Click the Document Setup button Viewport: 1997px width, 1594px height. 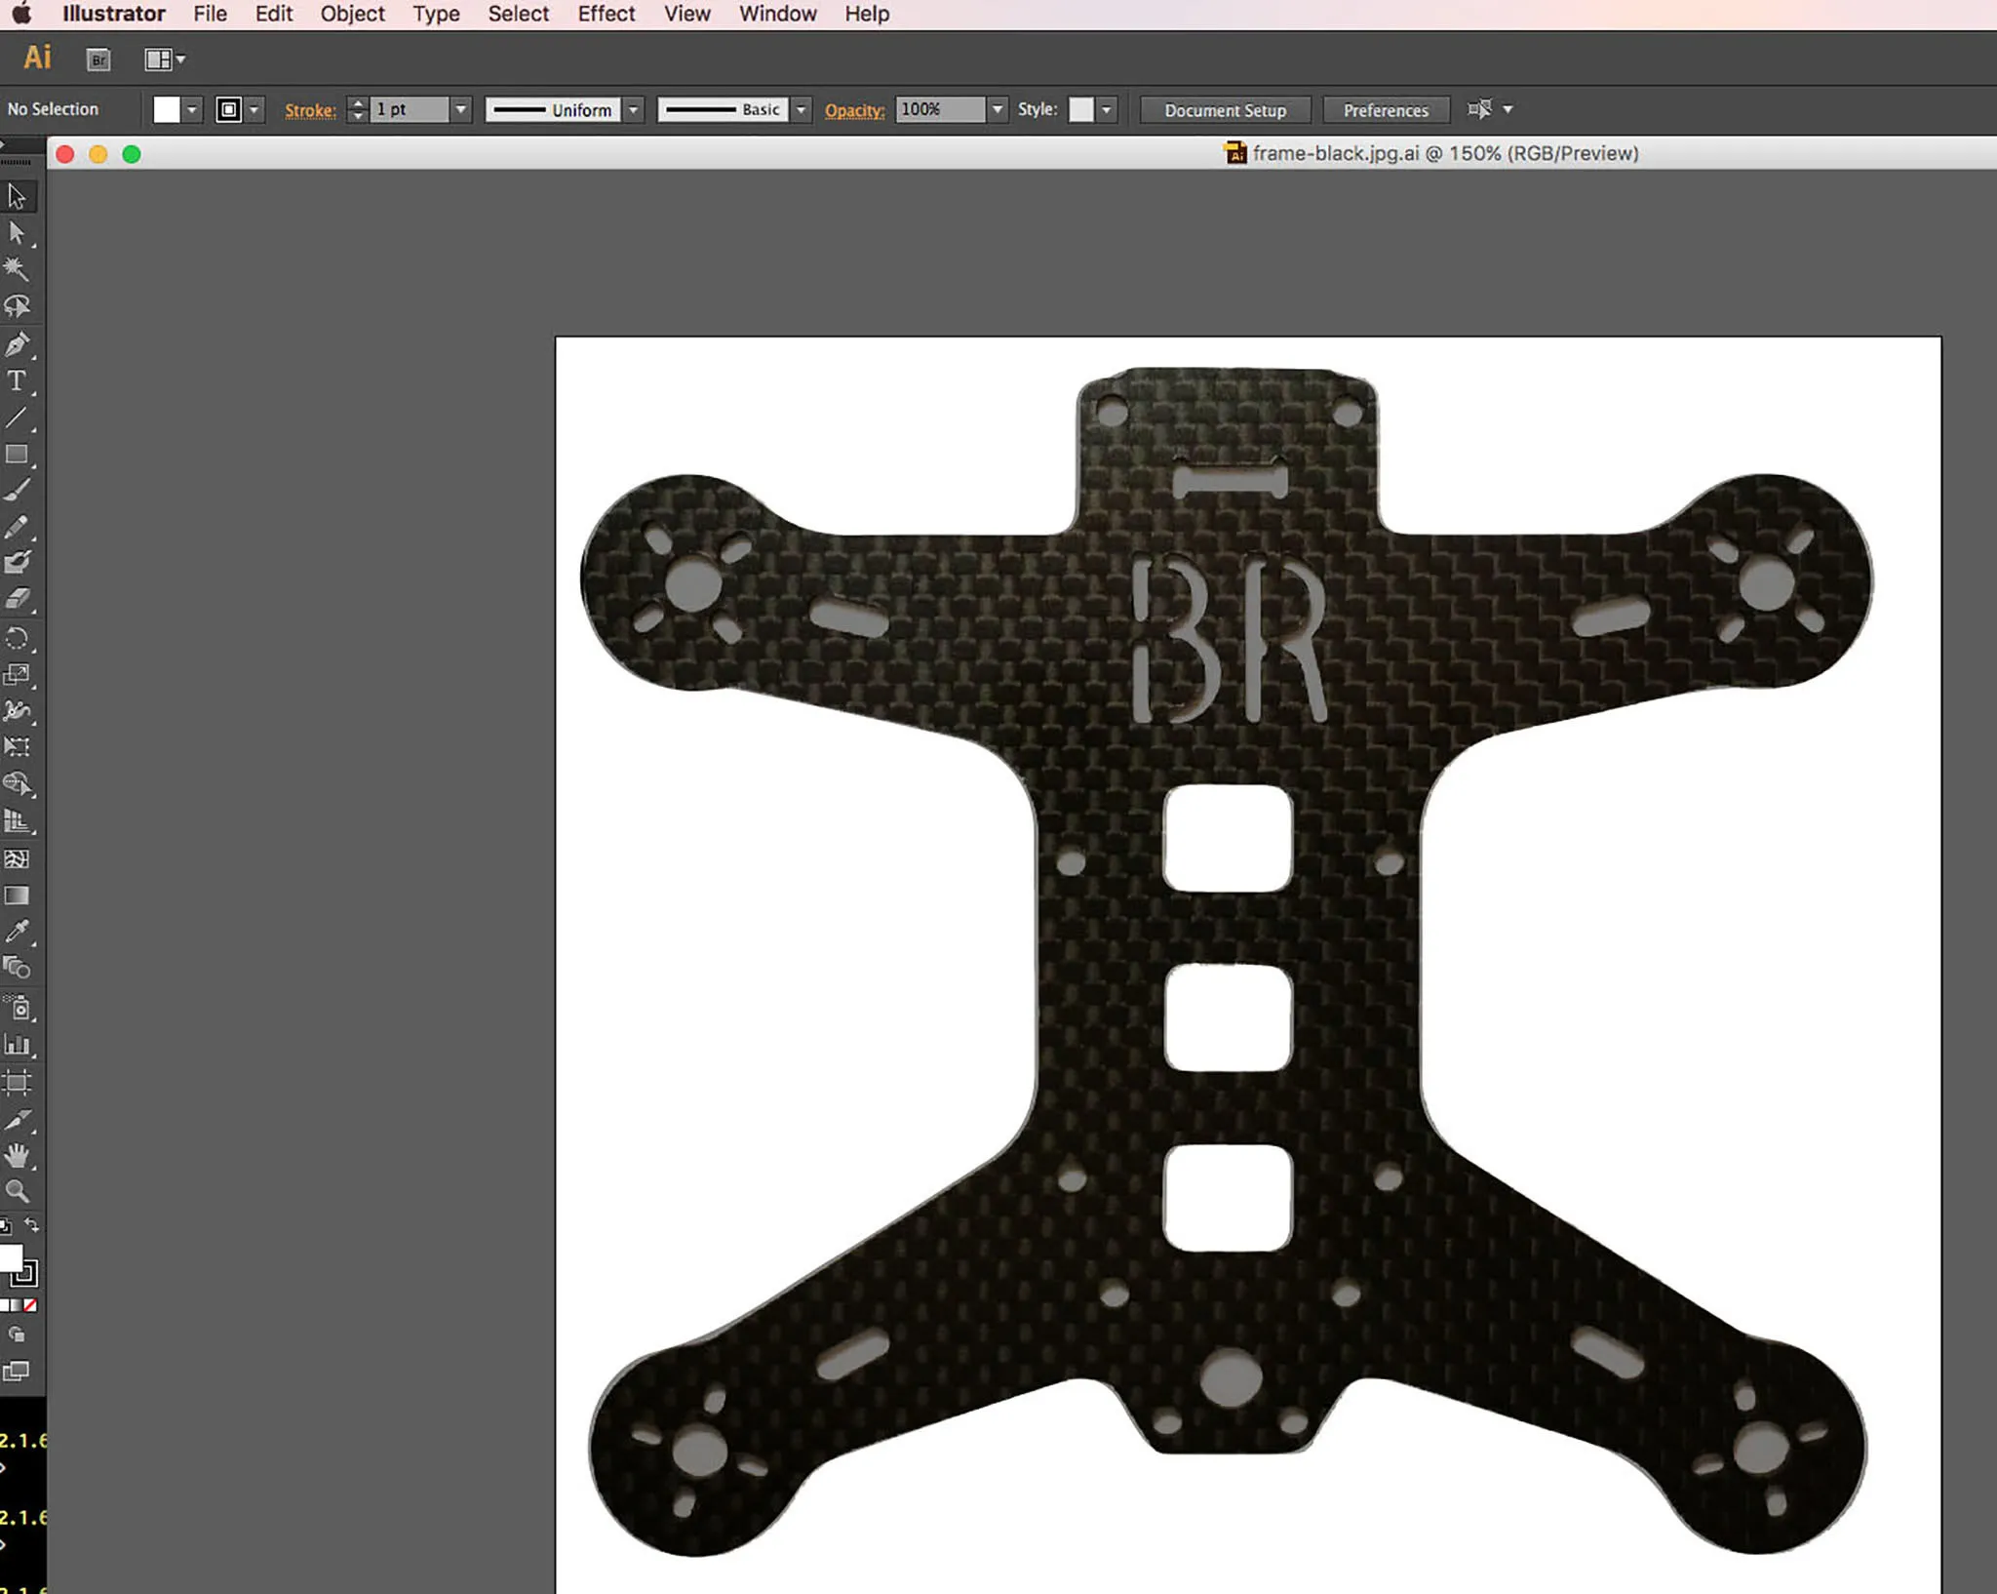click(x=1225, y=110)
